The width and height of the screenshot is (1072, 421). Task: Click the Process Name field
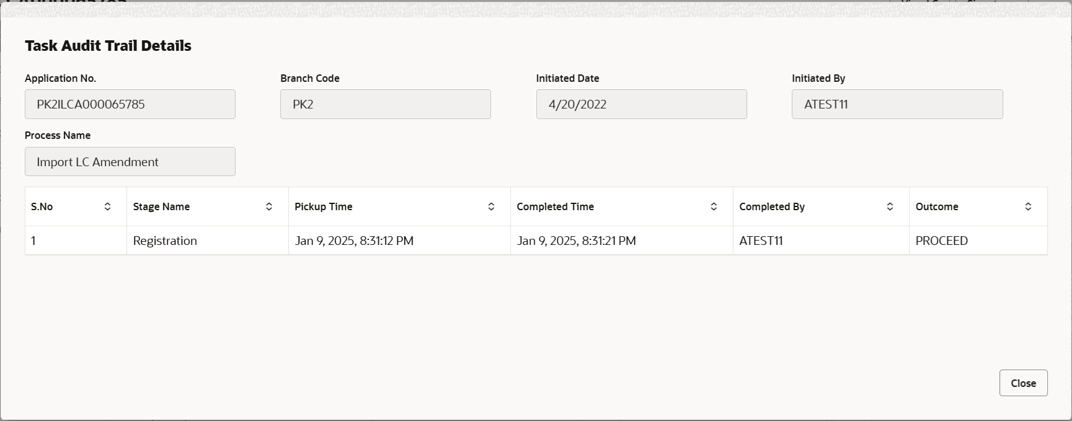[x=130, y=162]
